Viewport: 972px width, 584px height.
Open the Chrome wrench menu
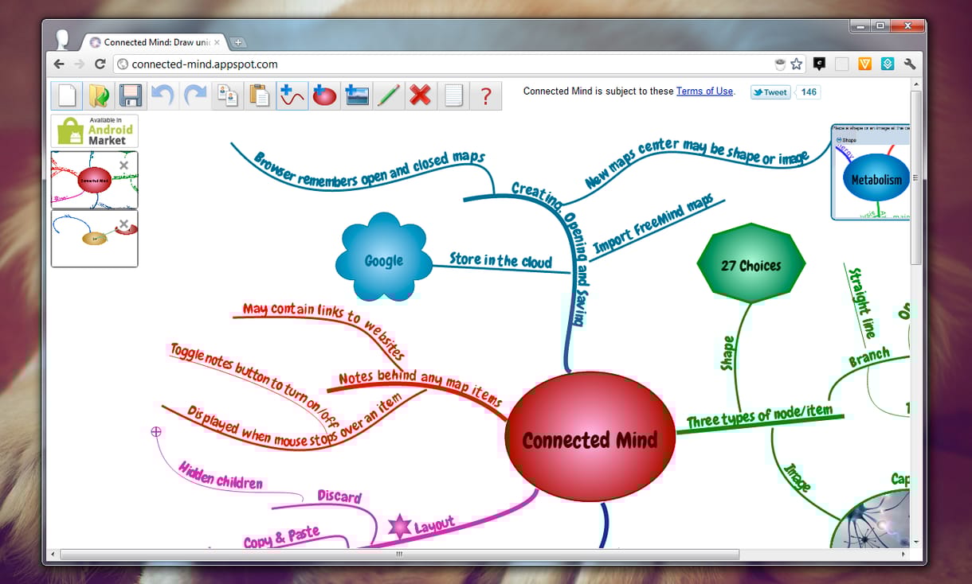[910, 64]
